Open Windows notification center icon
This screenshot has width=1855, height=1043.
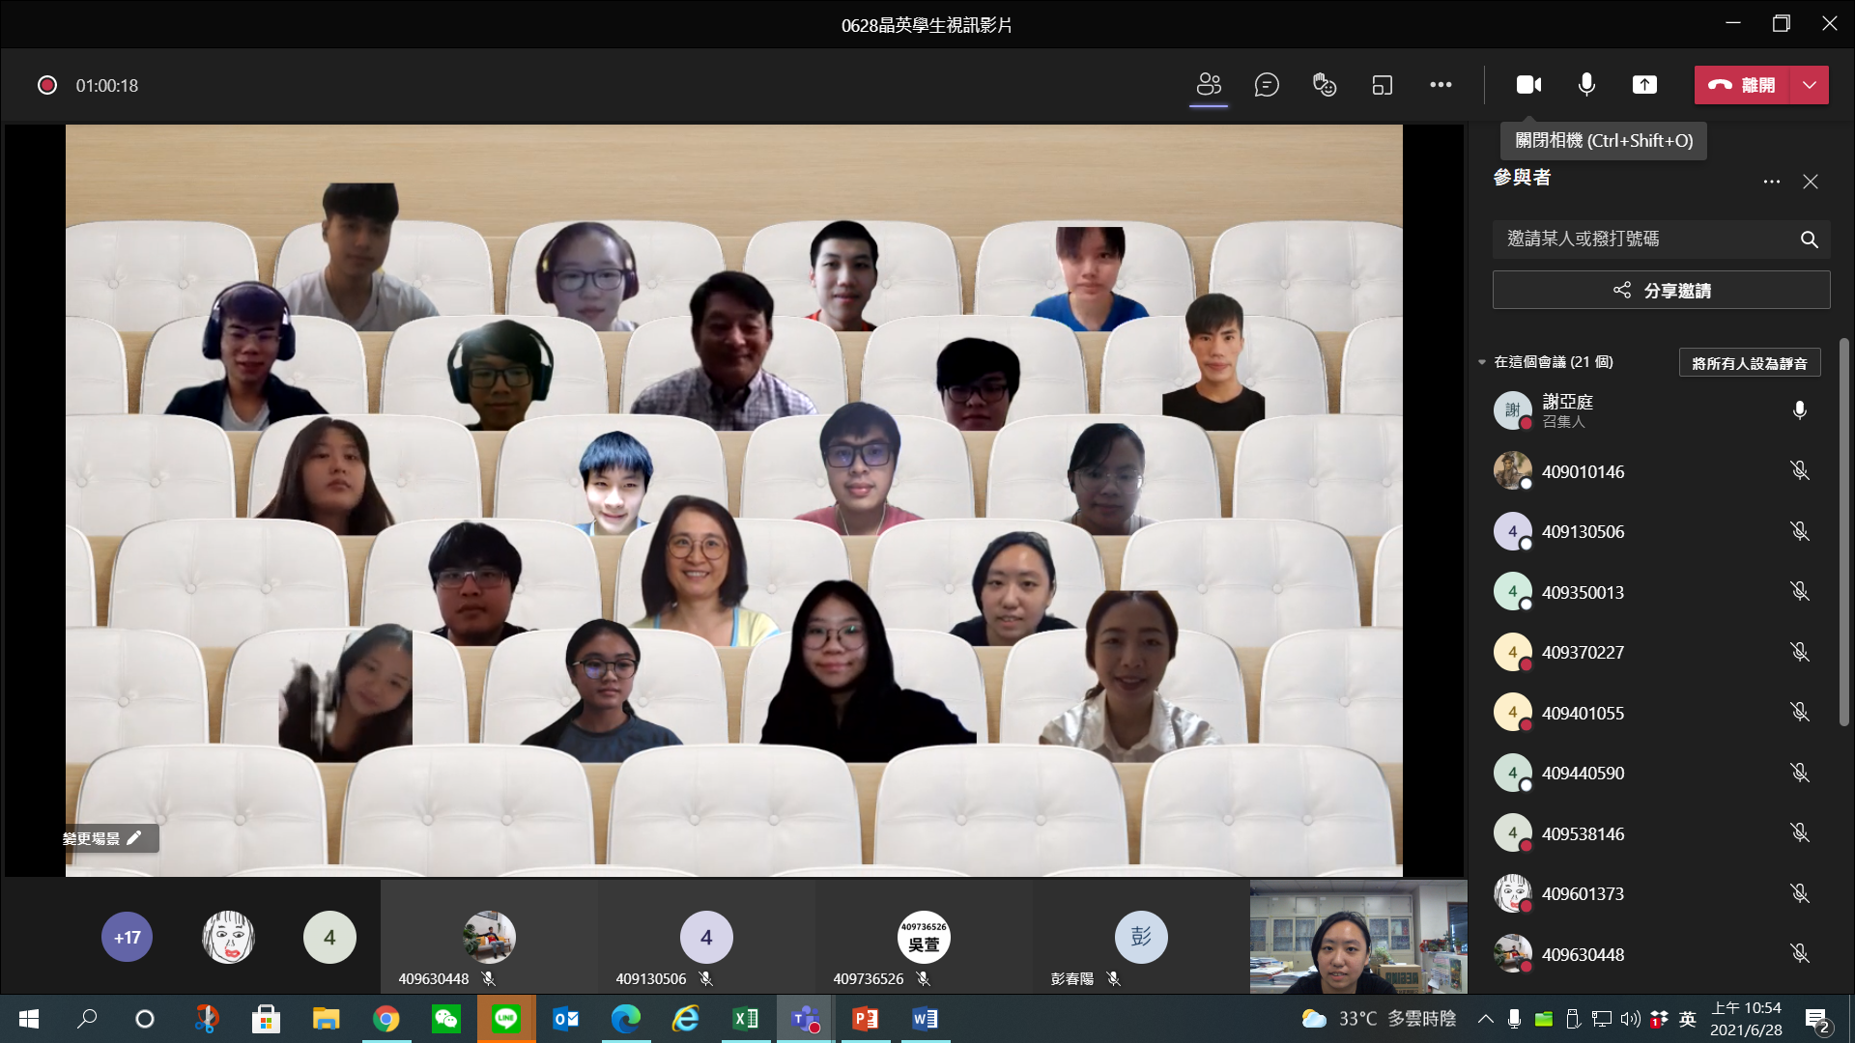1817,1020
